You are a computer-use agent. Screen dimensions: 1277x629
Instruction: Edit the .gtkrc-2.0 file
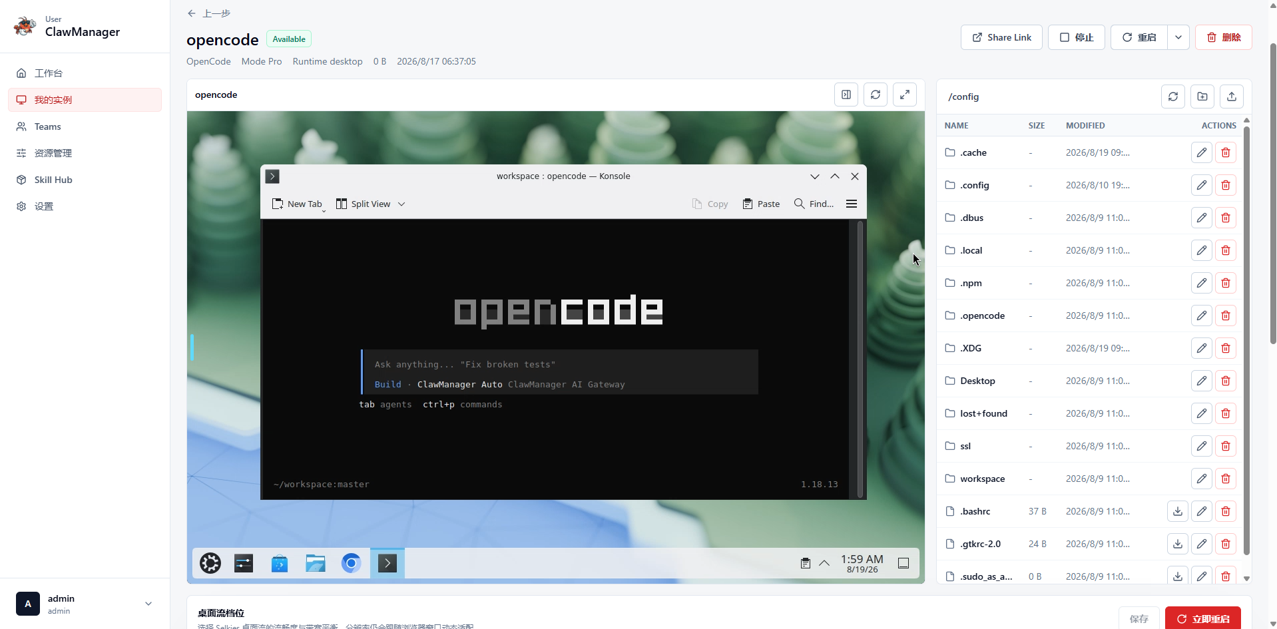coord(1202,544)
